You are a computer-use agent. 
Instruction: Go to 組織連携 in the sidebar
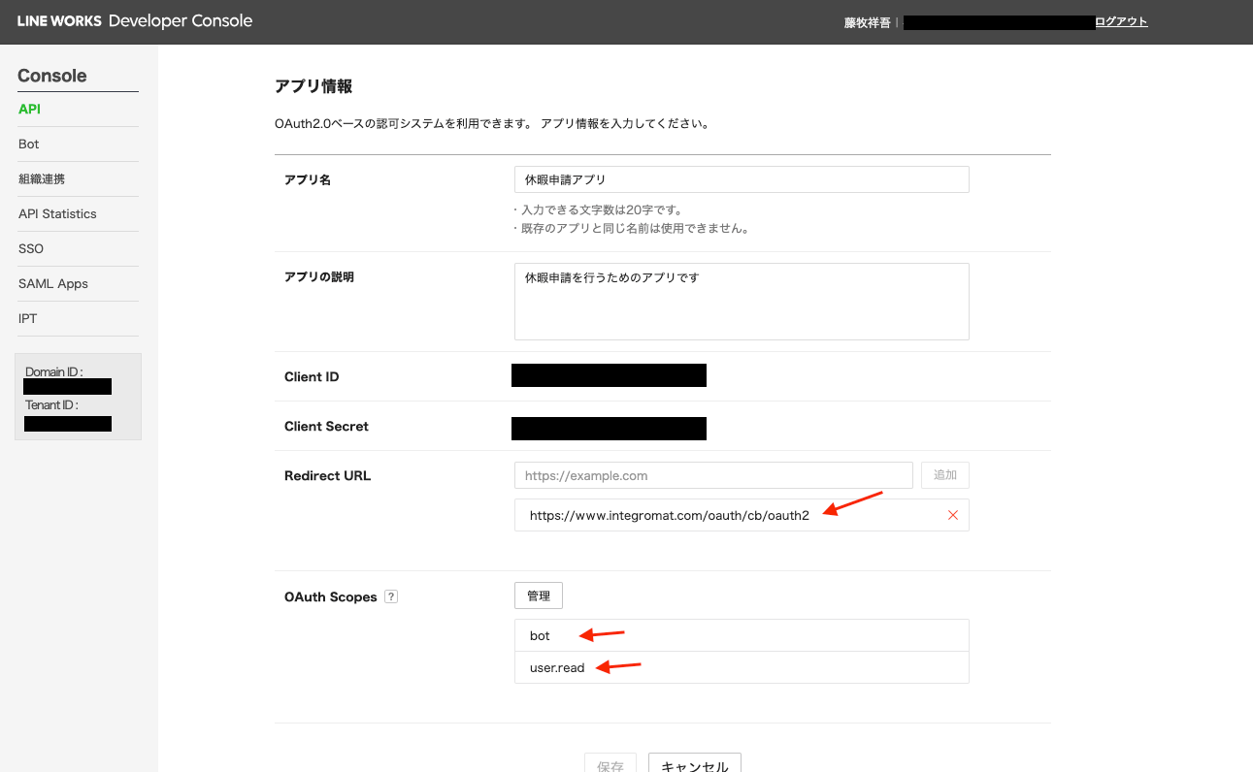42,179
